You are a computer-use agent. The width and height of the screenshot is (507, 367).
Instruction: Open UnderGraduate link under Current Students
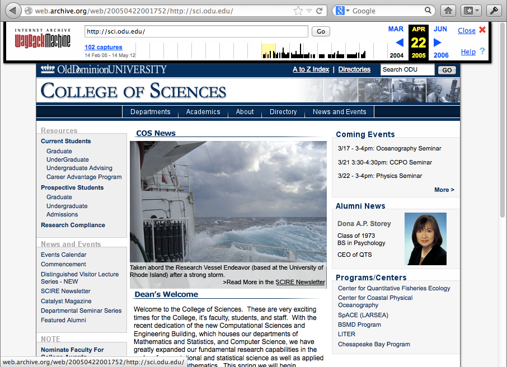click(x=68, y=160)
